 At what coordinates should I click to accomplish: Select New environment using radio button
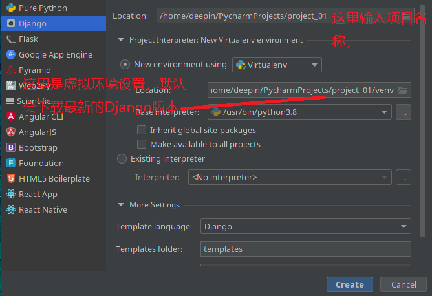[125, 65]
